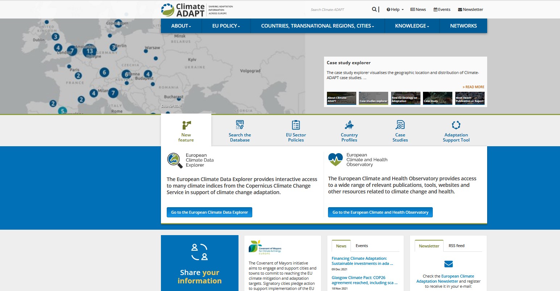Switch to the Events tab
Viewport: 560px width, 291px height.
[x=361, y=246]
